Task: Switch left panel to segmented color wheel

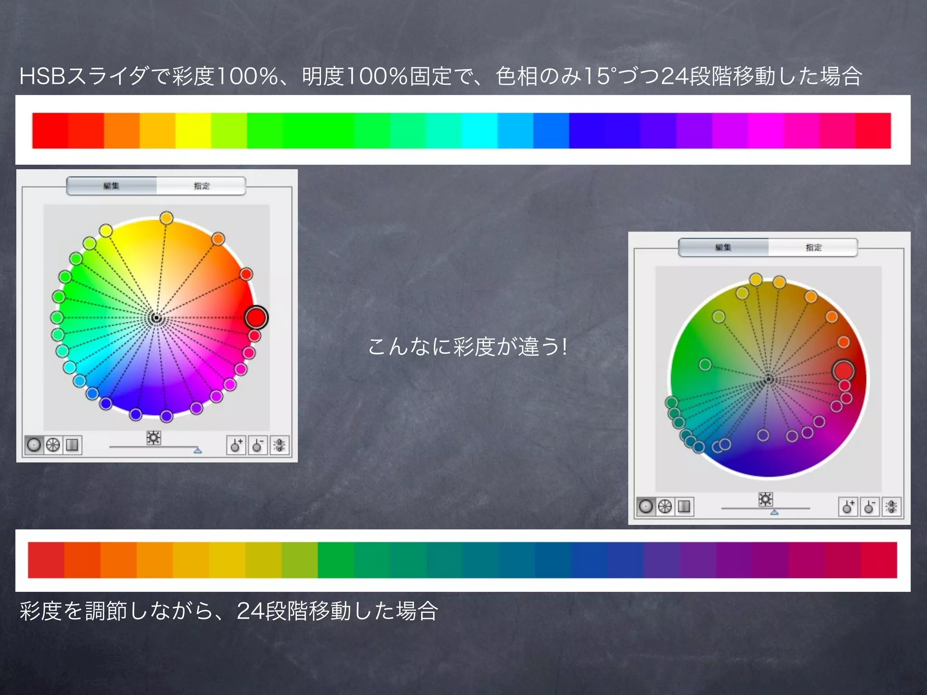Action: click(x=53, y=445)
